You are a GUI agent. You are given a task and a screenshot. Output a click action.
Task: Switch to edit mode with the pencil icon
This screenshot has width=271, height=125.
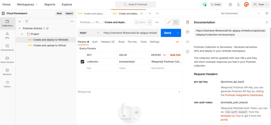click(x=169, y=22)
